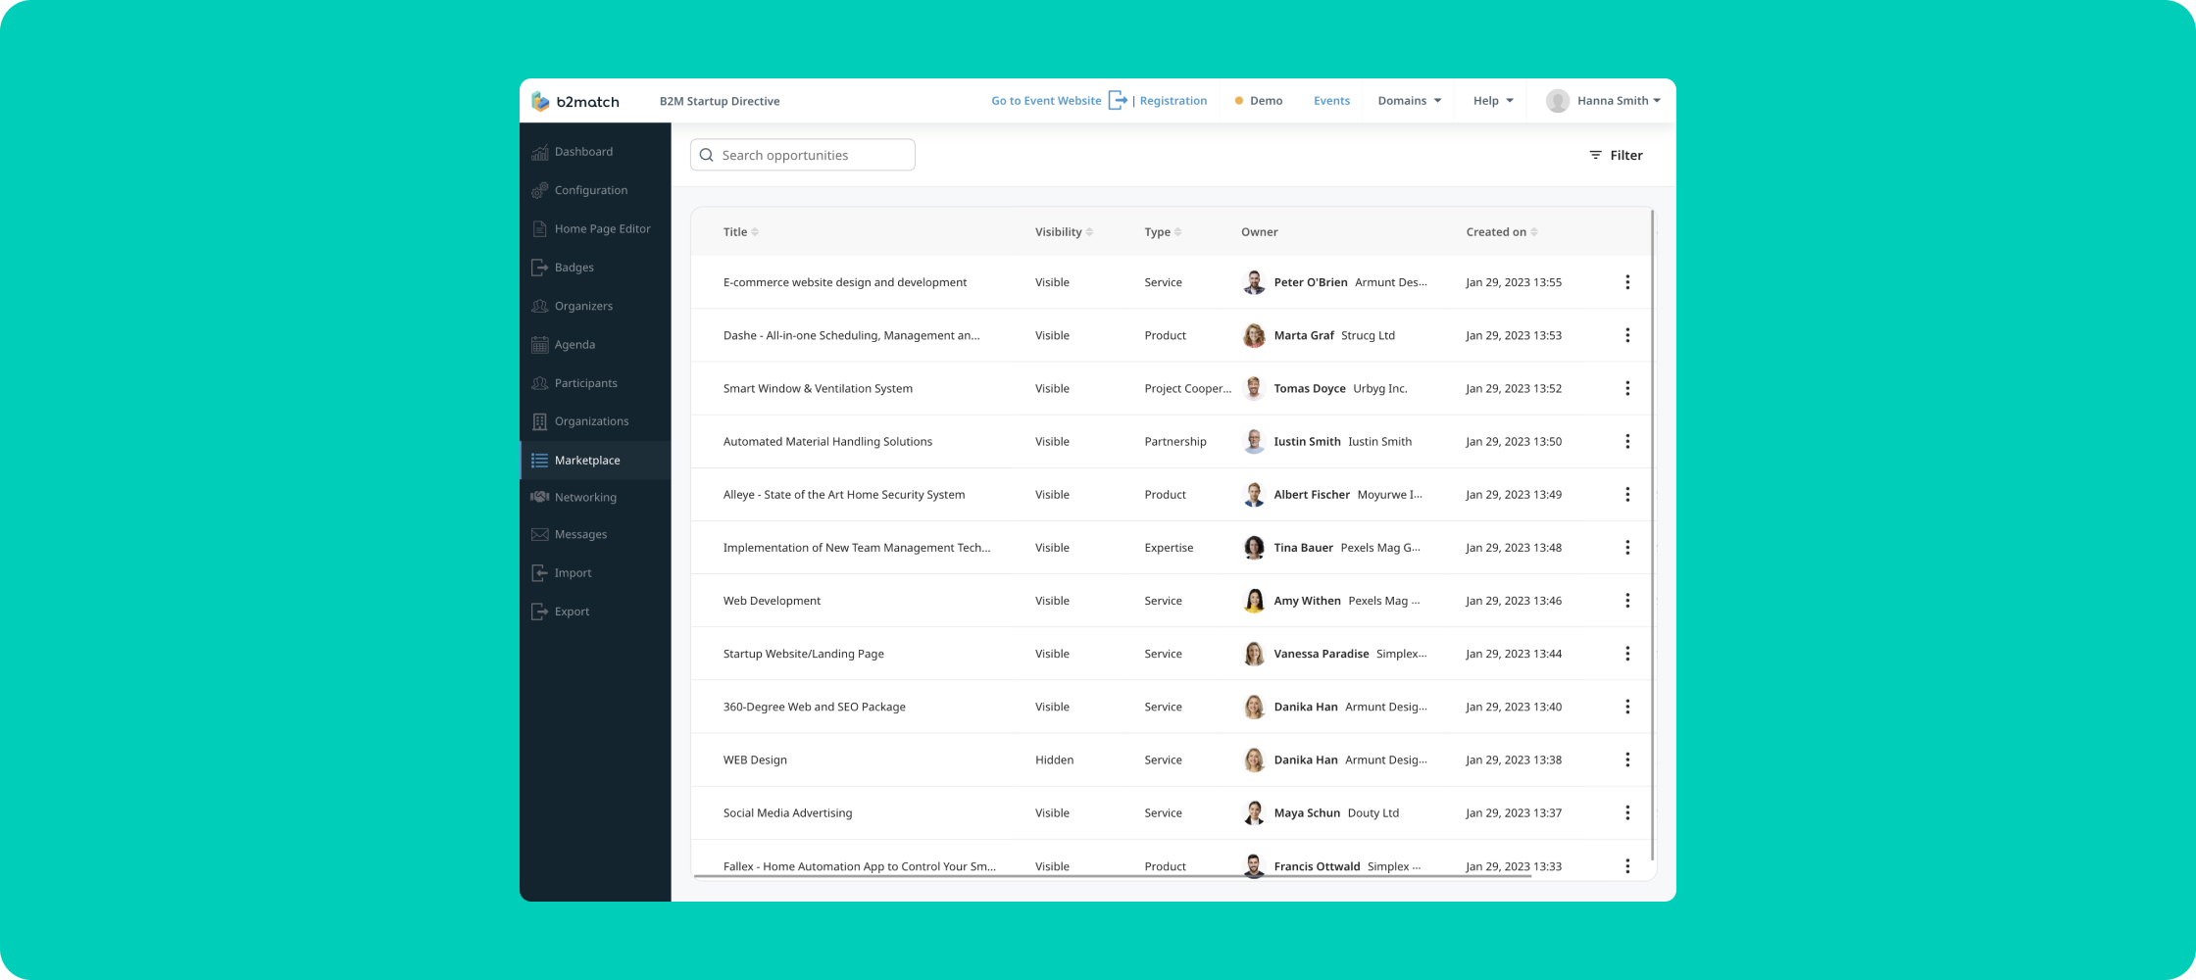The width and height of the screenshot is (2196, 980).
Task: Click Tina Bauer's avatar
Action: pyautogui.click(x=1254, y=548)
